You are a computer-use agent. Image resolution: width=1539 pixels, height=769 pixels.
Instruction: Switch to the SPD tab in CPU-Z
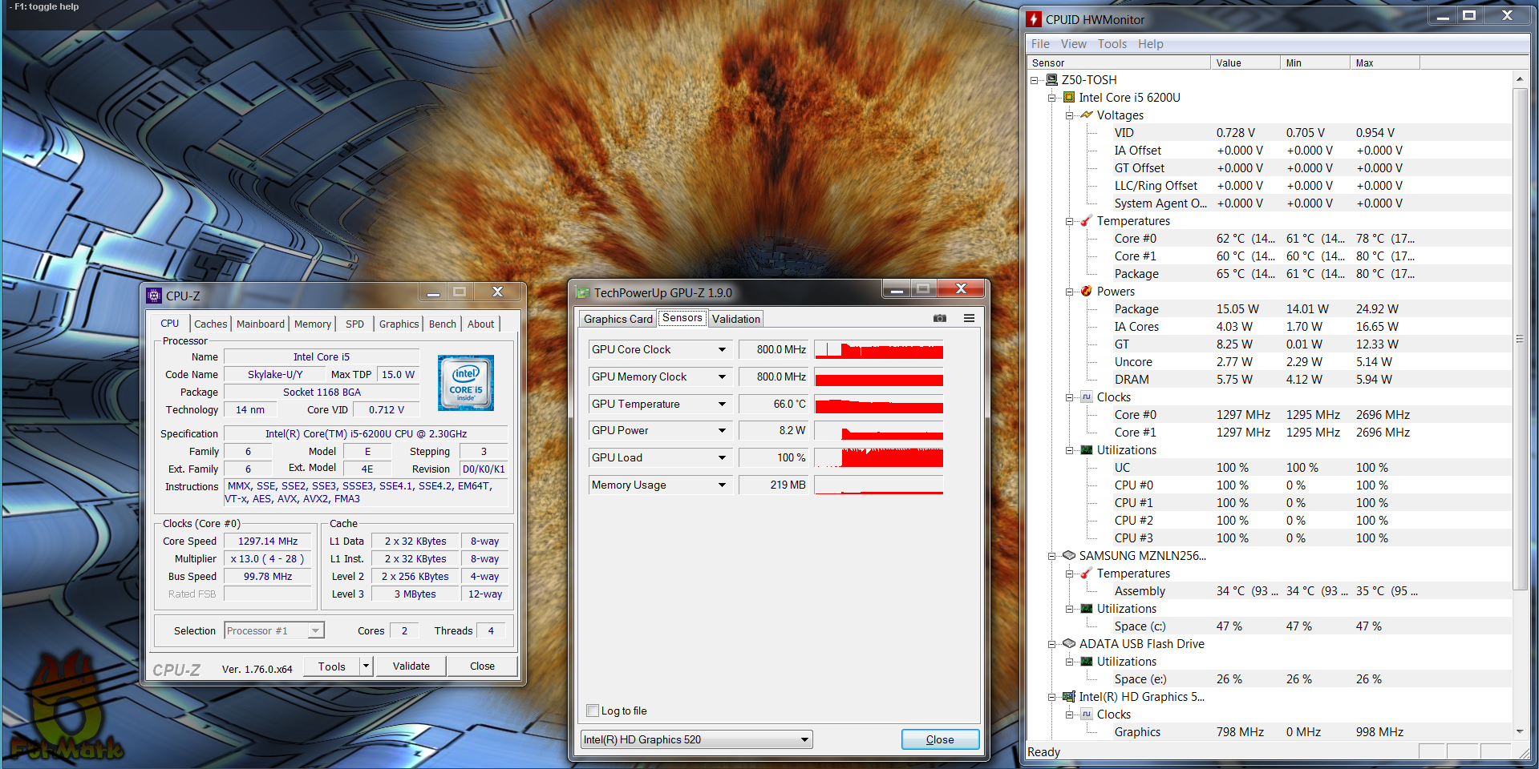point(354,324)
